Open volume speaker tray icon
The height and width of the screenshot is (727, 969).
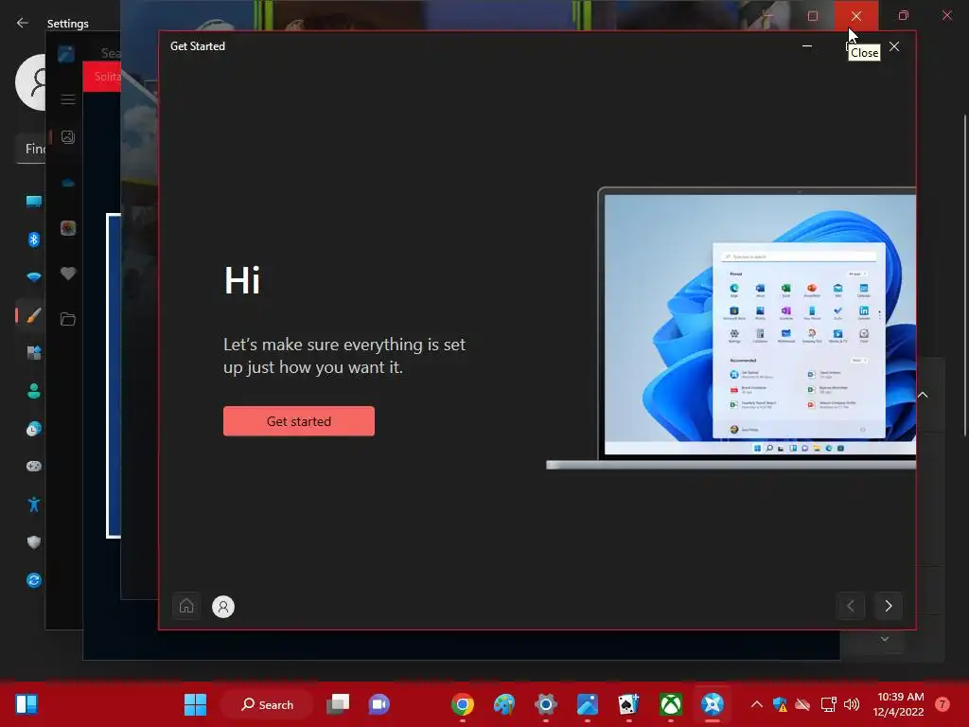(852, 704)
